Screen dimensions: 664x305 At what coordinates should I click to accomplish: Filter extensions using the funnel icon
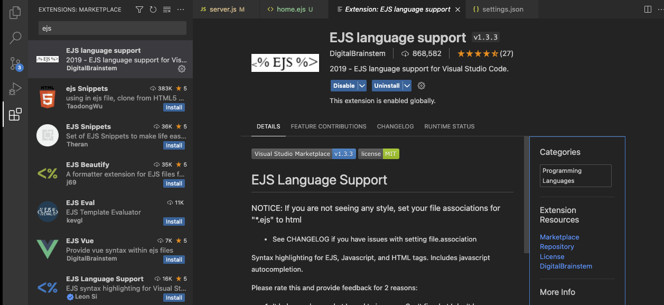point(139,10)
